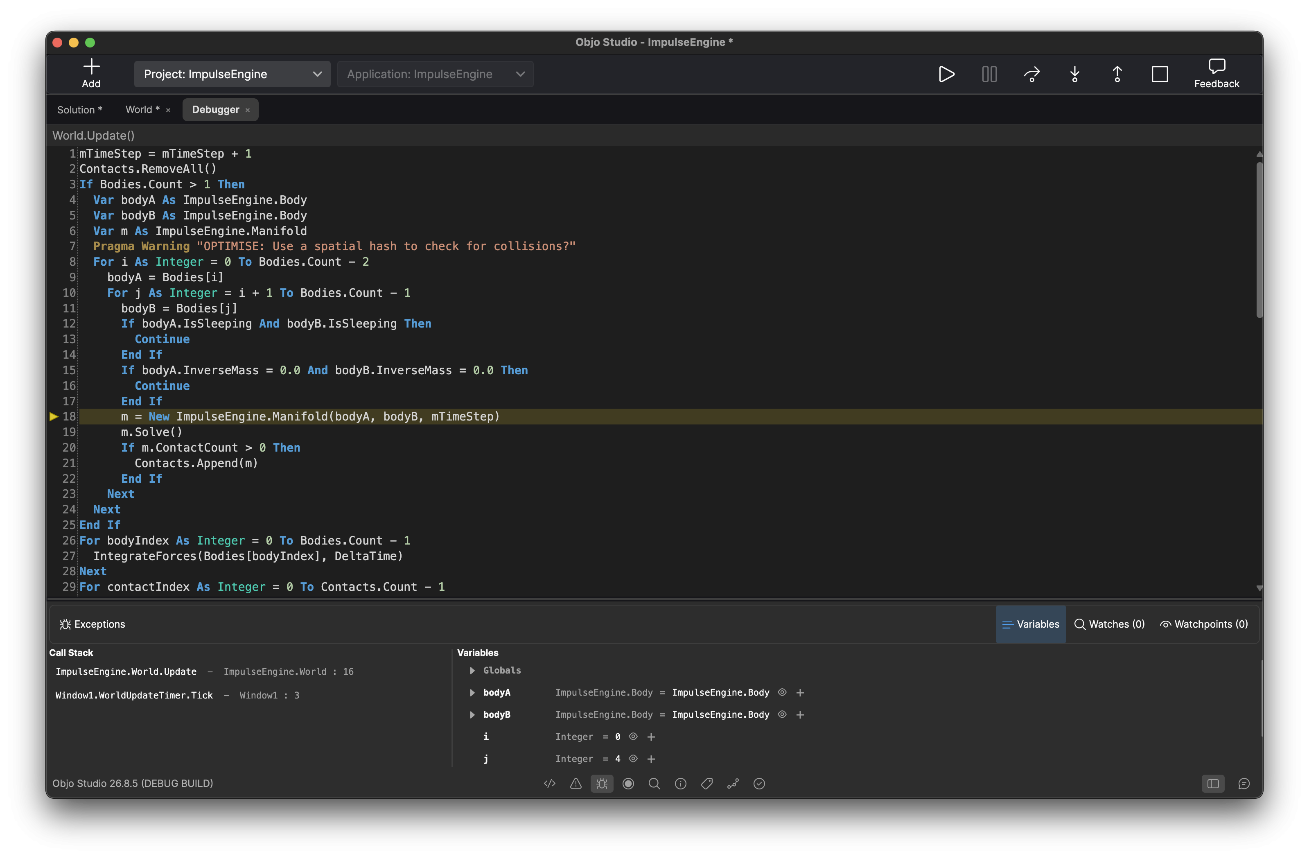Open the Exceptions panel
The image size is (1309, 859).
point(93,624)
